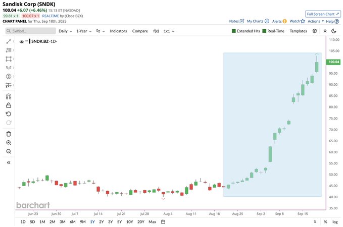This screenshot has width=343, height=227.
Task: Open the Indicators menu
Action: (x=118, y=31)
